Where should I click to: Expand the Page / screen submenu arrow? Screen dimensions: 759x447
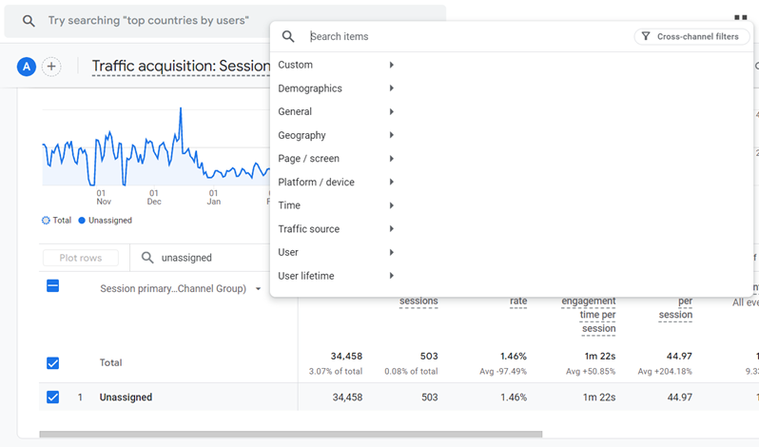coord(391,159)
